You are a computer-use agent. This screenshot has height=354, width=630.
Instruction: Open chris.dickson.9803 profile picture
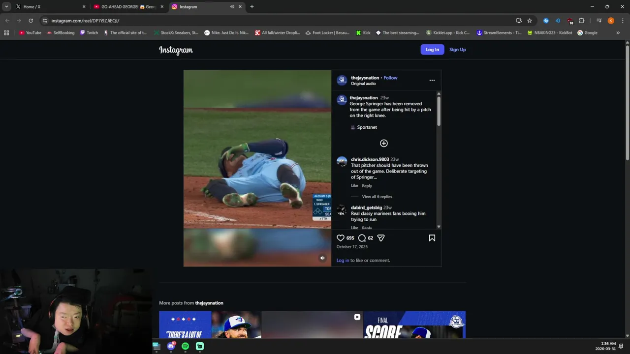click(342, 162)
